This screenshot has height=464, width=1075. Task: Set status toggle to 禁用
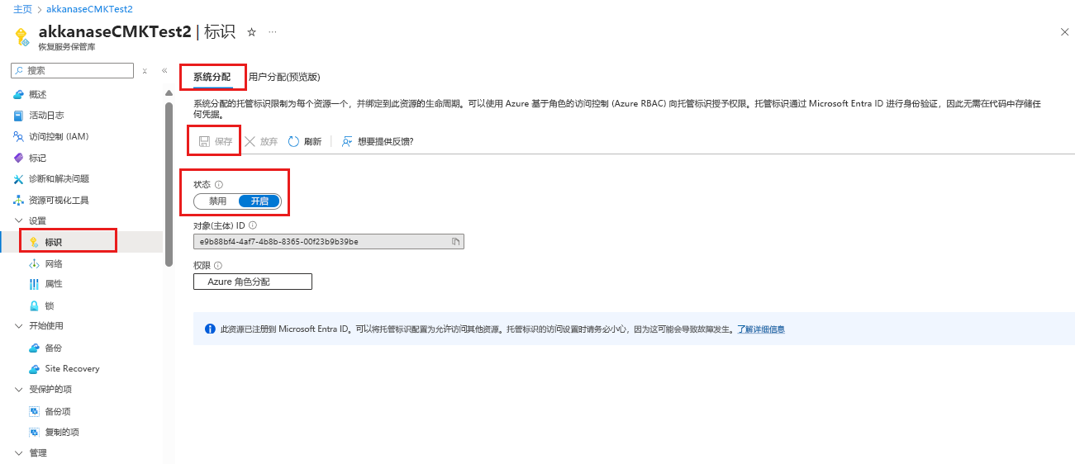[x=217, y=201]
